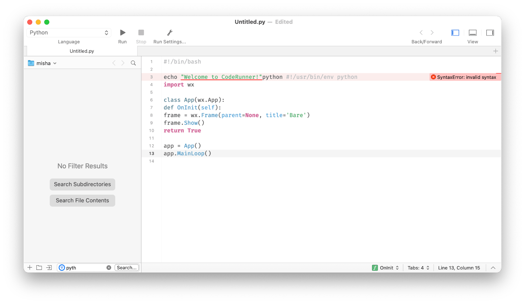Click Search Subdirectories
The height and width of the screenshot is (304, 525).
(x=82, y=184)
